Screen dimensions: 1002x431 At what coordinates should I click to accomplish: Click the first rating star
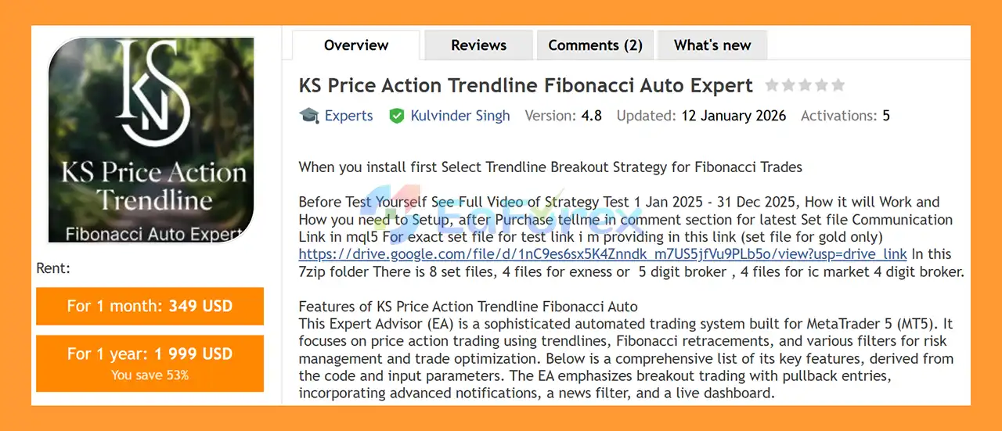pos(772,85)
